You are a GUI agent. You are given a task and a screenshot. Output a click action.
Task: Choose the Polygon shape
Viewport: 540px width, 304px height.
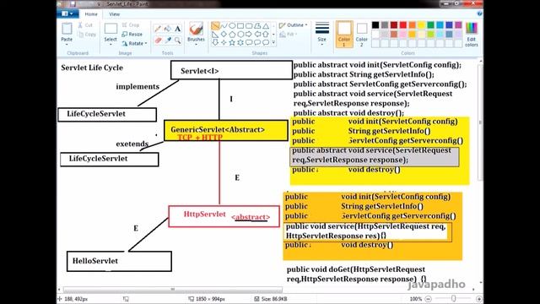(x=257, y=26)
